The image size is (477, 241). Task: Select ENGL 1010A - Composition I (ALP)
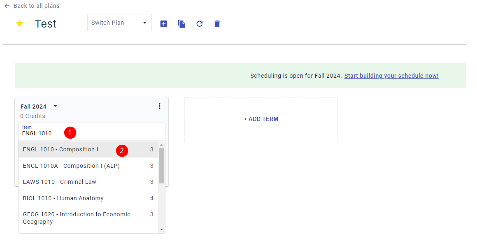(x=71, y=166)
